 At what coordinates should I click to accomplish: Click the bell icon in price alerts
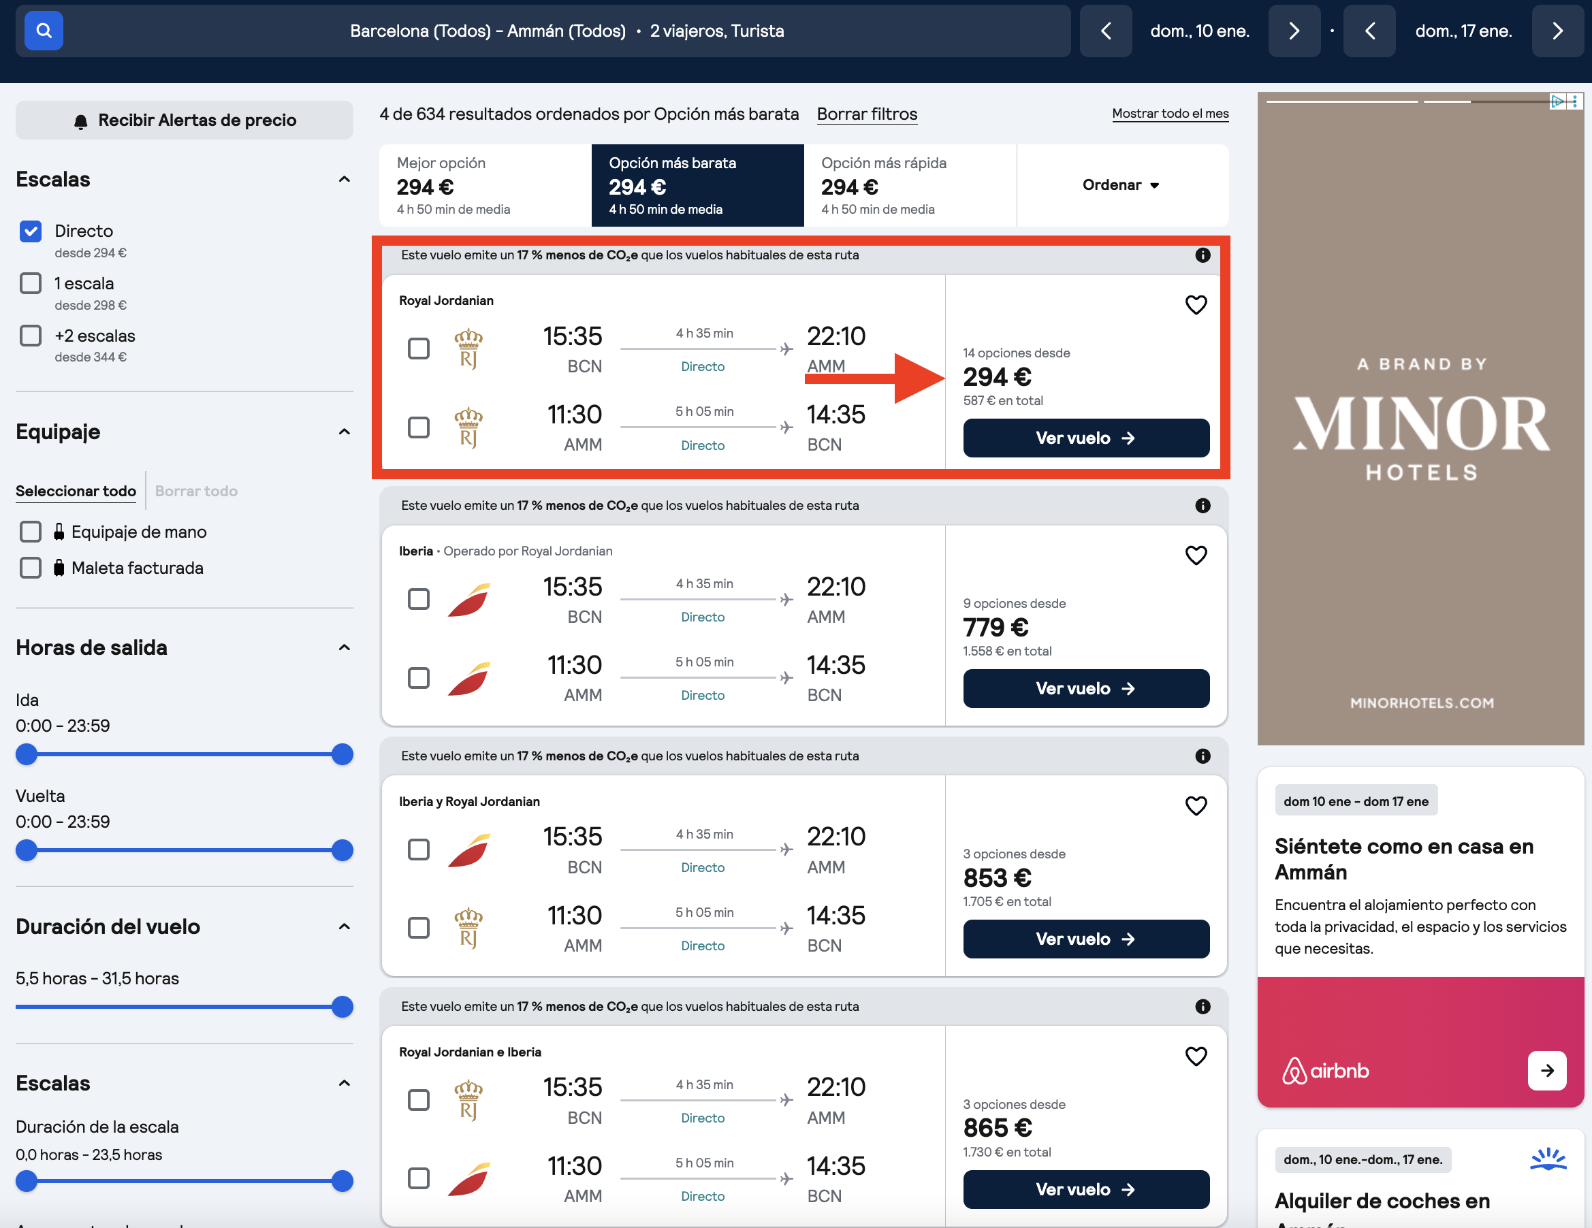[81, 121]
